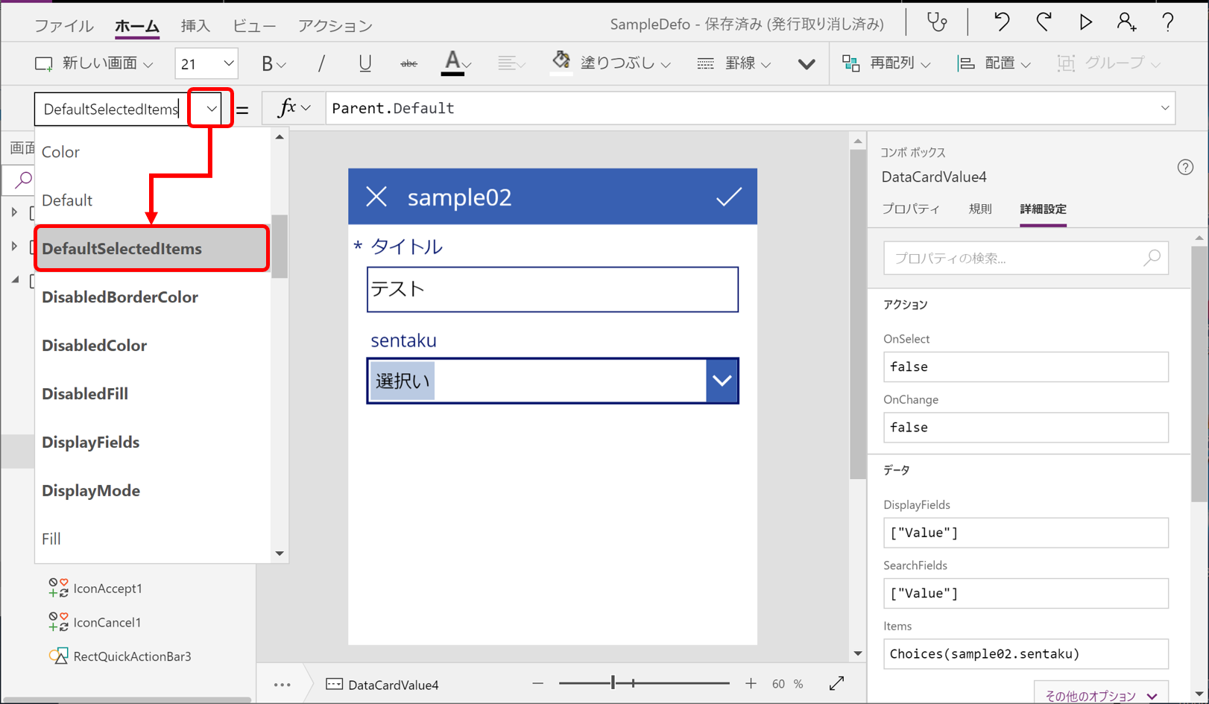The image size is (1209, 704).
Task: Redo the undone action
Action: click(1043, 23)
